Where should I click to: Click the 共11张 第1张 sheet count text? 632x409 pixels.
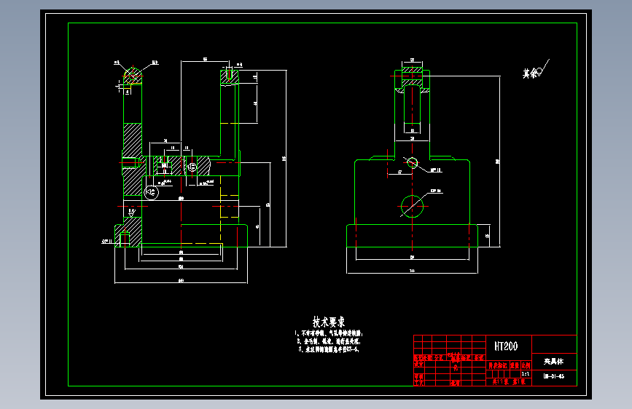coord(509,381)
